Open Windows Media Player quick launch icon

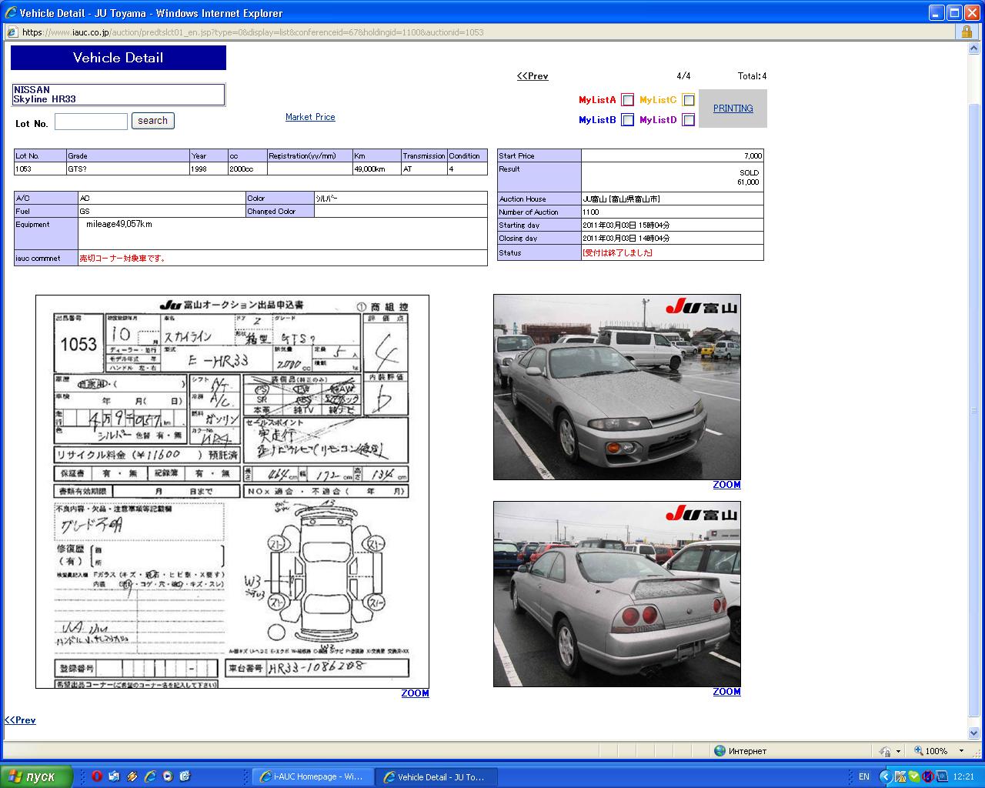[168, 776]
